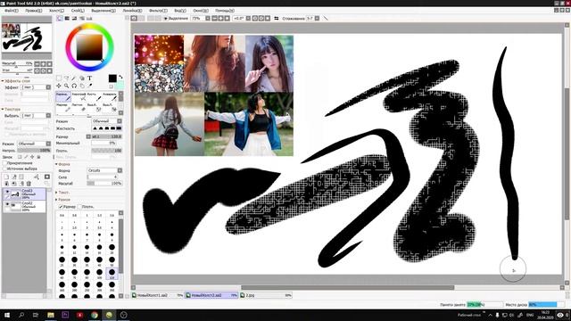This screenshot has width=571, height=321.
Task: Choose the Кисть brush preset
Action: [94, 96]
